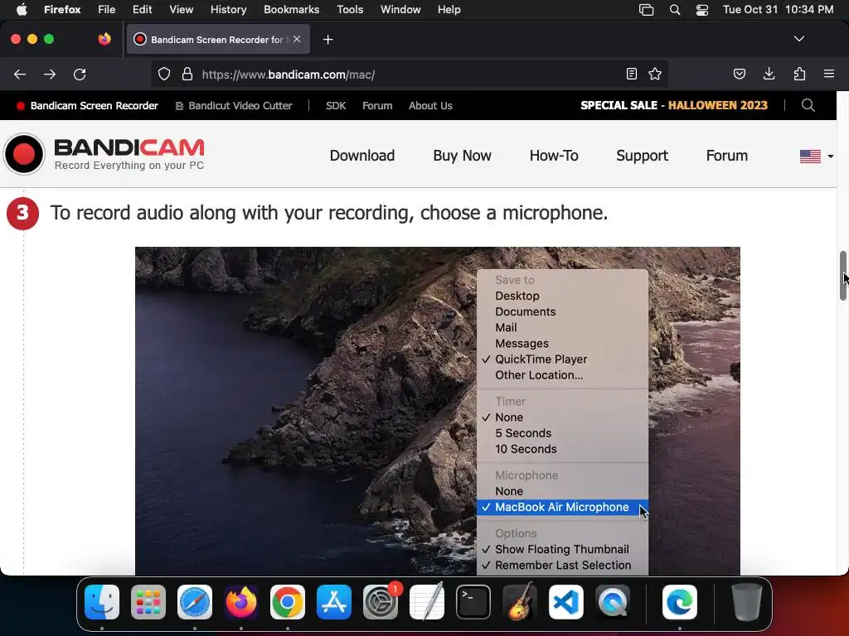Viewport: 849px width, 636px height.
Task: Open the Support nav link
Action: pos(643,156)
